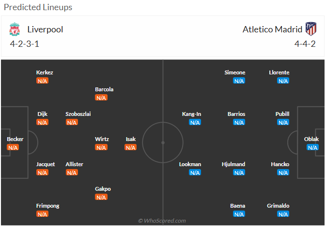326x227 pixels.
Task: Click Llorente's player name
Action: click(x=279, y=72)
